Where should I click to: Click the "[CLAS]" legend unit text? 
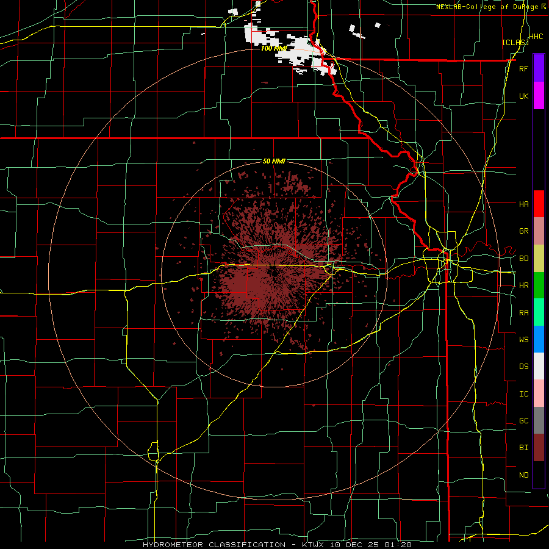(515, 42)
